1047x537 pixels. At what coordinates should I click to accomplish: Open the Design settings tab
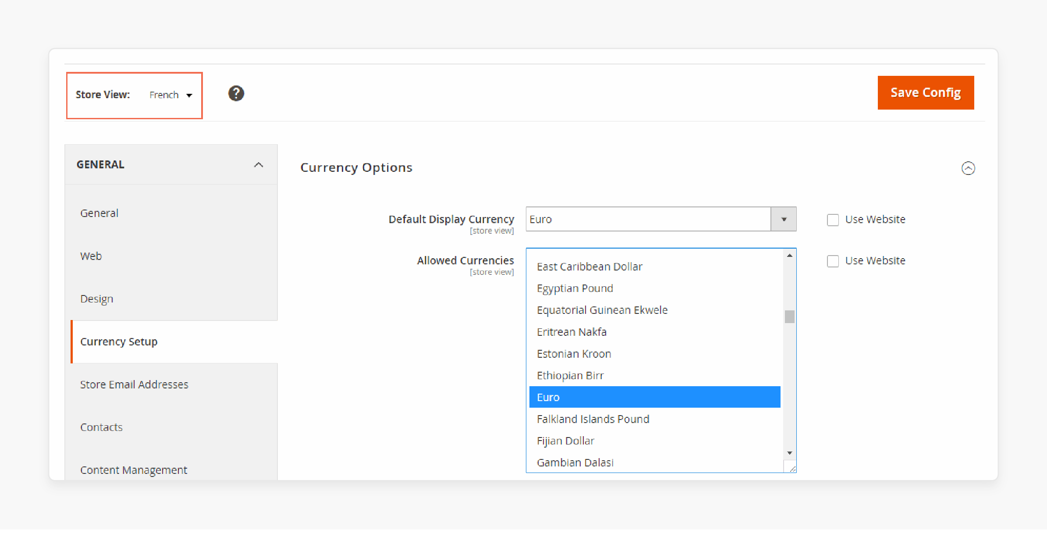pyautogui.click(x=97, y=299)
